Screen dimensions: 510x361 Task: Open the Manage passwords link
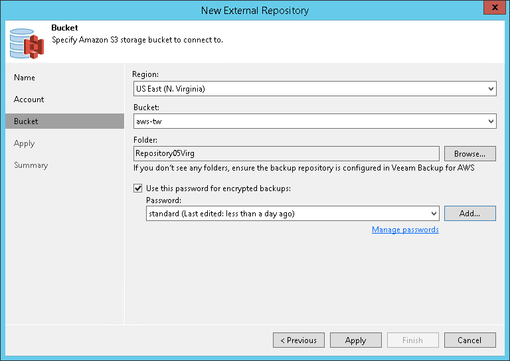[x=405, y=230]
